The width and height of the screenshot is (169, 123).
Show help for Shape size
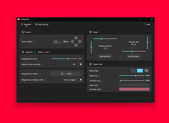pyautogui.click(x=100, y=76)
